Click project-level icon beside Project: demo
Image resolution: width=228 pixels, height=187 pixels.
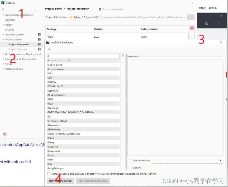40,39
